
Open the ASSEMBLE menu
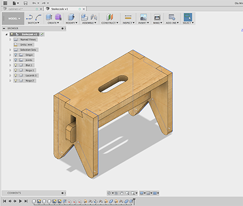(x=89, y=23)
